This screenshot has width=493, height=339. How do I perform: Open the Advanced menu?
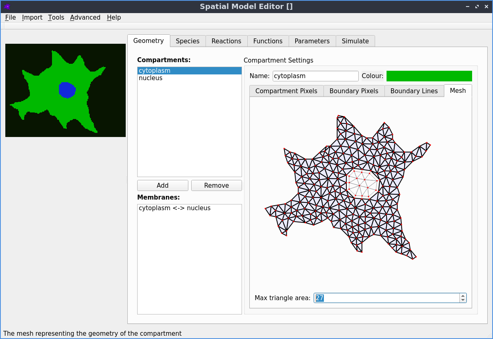85,18
